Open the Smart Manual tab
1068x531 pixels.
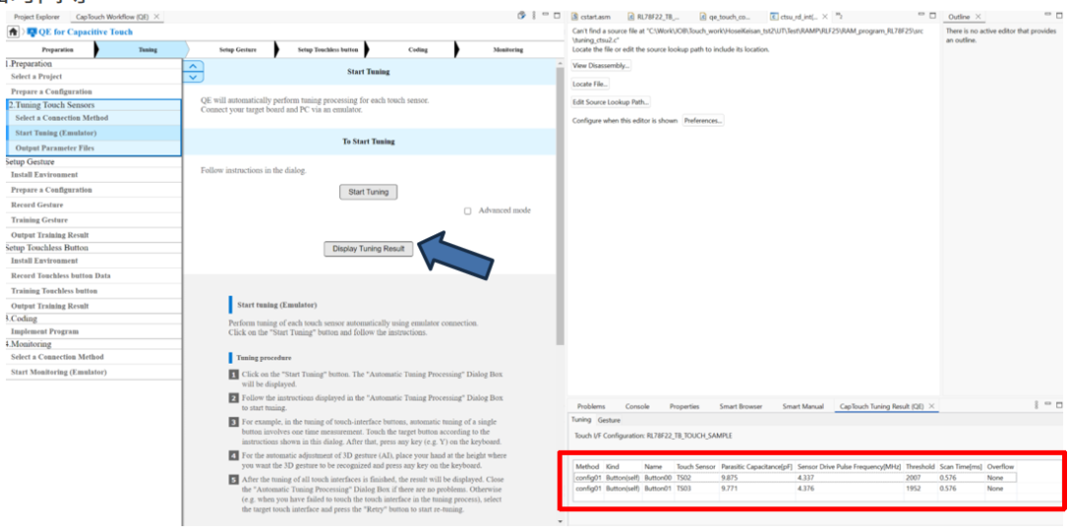802,406
